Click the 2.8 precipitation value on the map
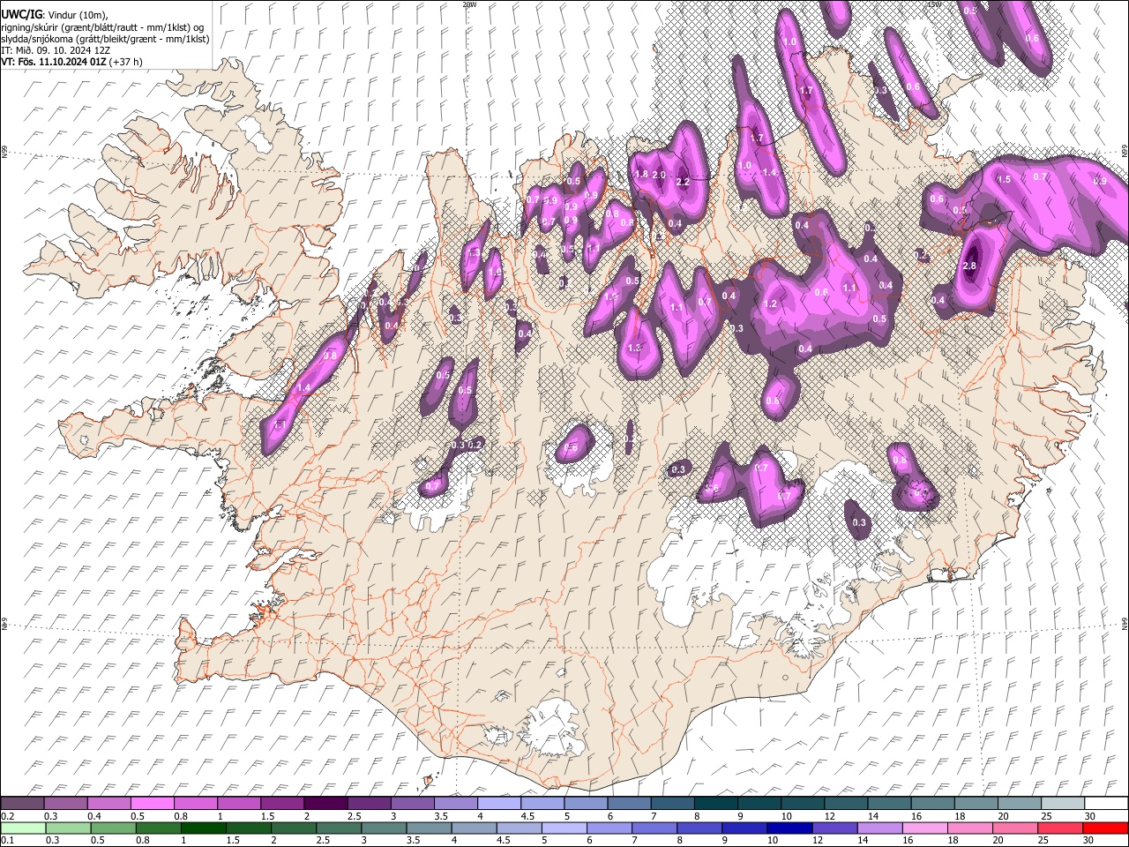The image size is (1129, 847). (969, 266)
